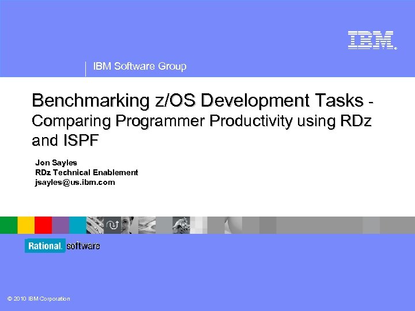Click the 'Comparing Programmer Productivity using RDz' subtitle line
This screenshot has height=311, width=415.
point(202,121)
